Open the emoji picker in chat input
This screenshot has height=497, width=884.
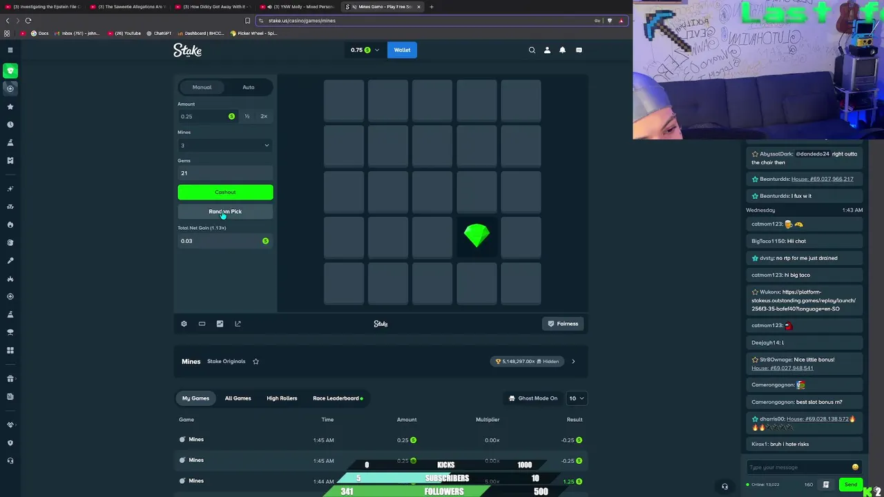tap(855, 467)
